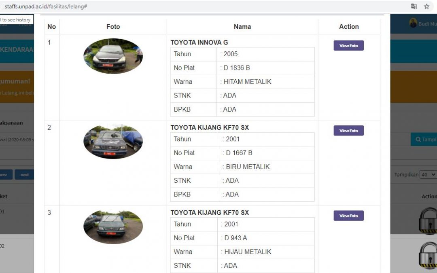Image resolution: width=437 pixels, height=273 pixels.
Task: Click the next pagination button
Action: click(x=25, y=175)
